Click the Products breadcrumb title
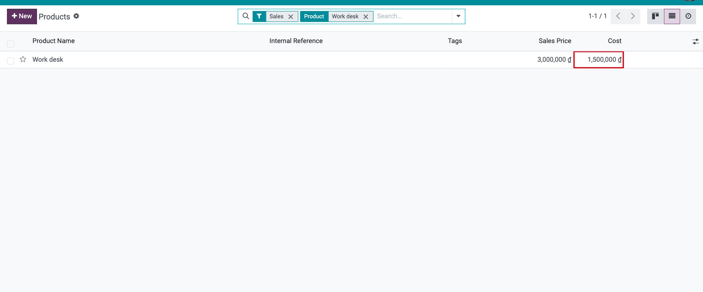This screenshot has width=703, height=292. click(x=54, y=16)
